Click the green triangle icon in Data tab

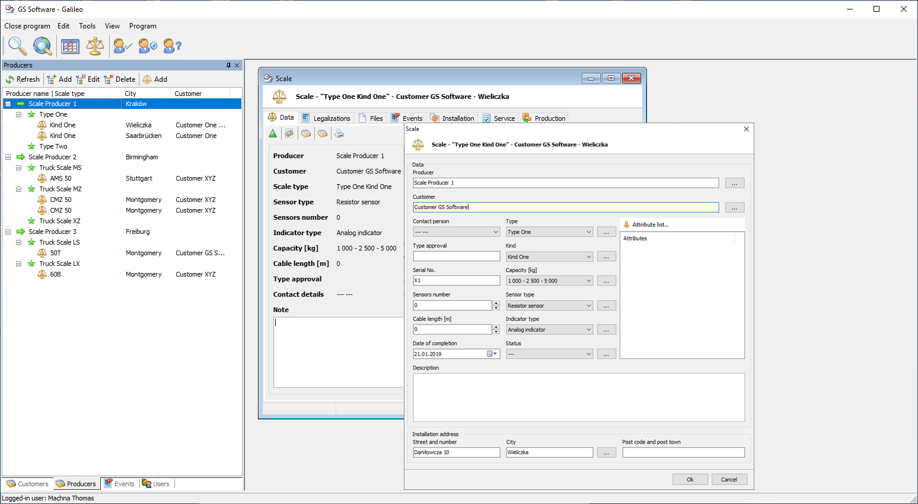click(x=273, y=134)
